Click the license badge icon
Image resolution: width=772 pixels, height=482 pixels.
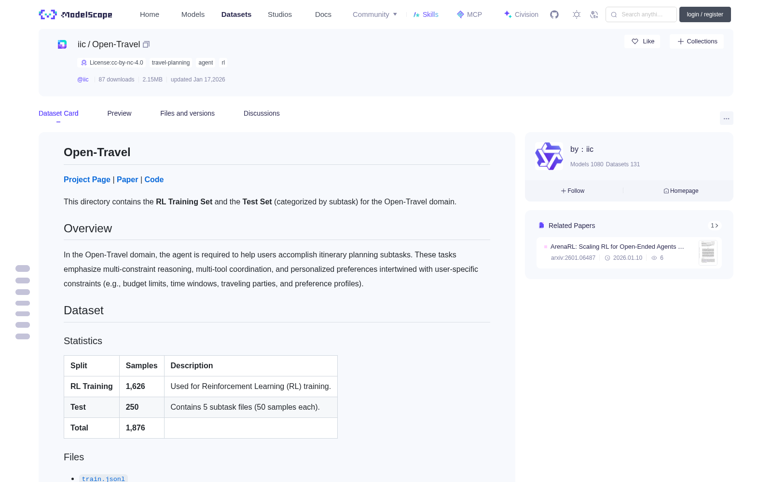[84, 63]
